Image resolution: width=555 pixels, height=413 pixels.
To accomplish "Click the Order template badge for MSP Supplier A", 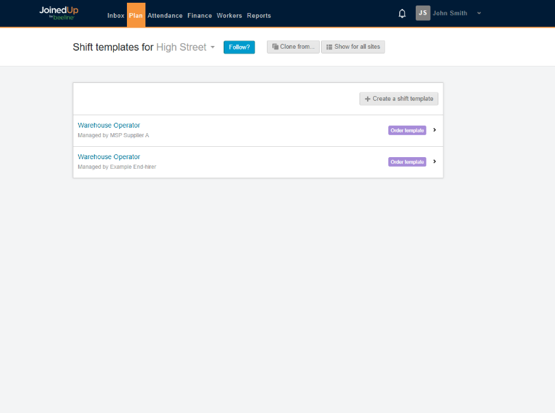I will (x=407, y=130).
